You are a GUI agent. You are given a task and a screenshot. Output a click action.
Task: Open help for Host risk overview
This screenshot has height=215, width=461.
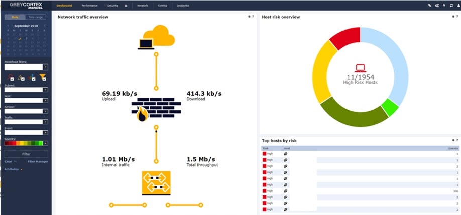(x=457, y=17)
